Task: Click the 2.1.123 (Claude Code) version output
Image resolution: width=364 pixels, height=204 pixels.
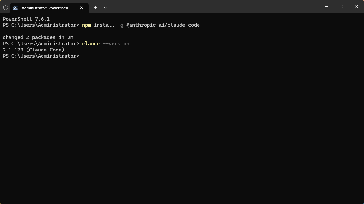Action: 33,50
